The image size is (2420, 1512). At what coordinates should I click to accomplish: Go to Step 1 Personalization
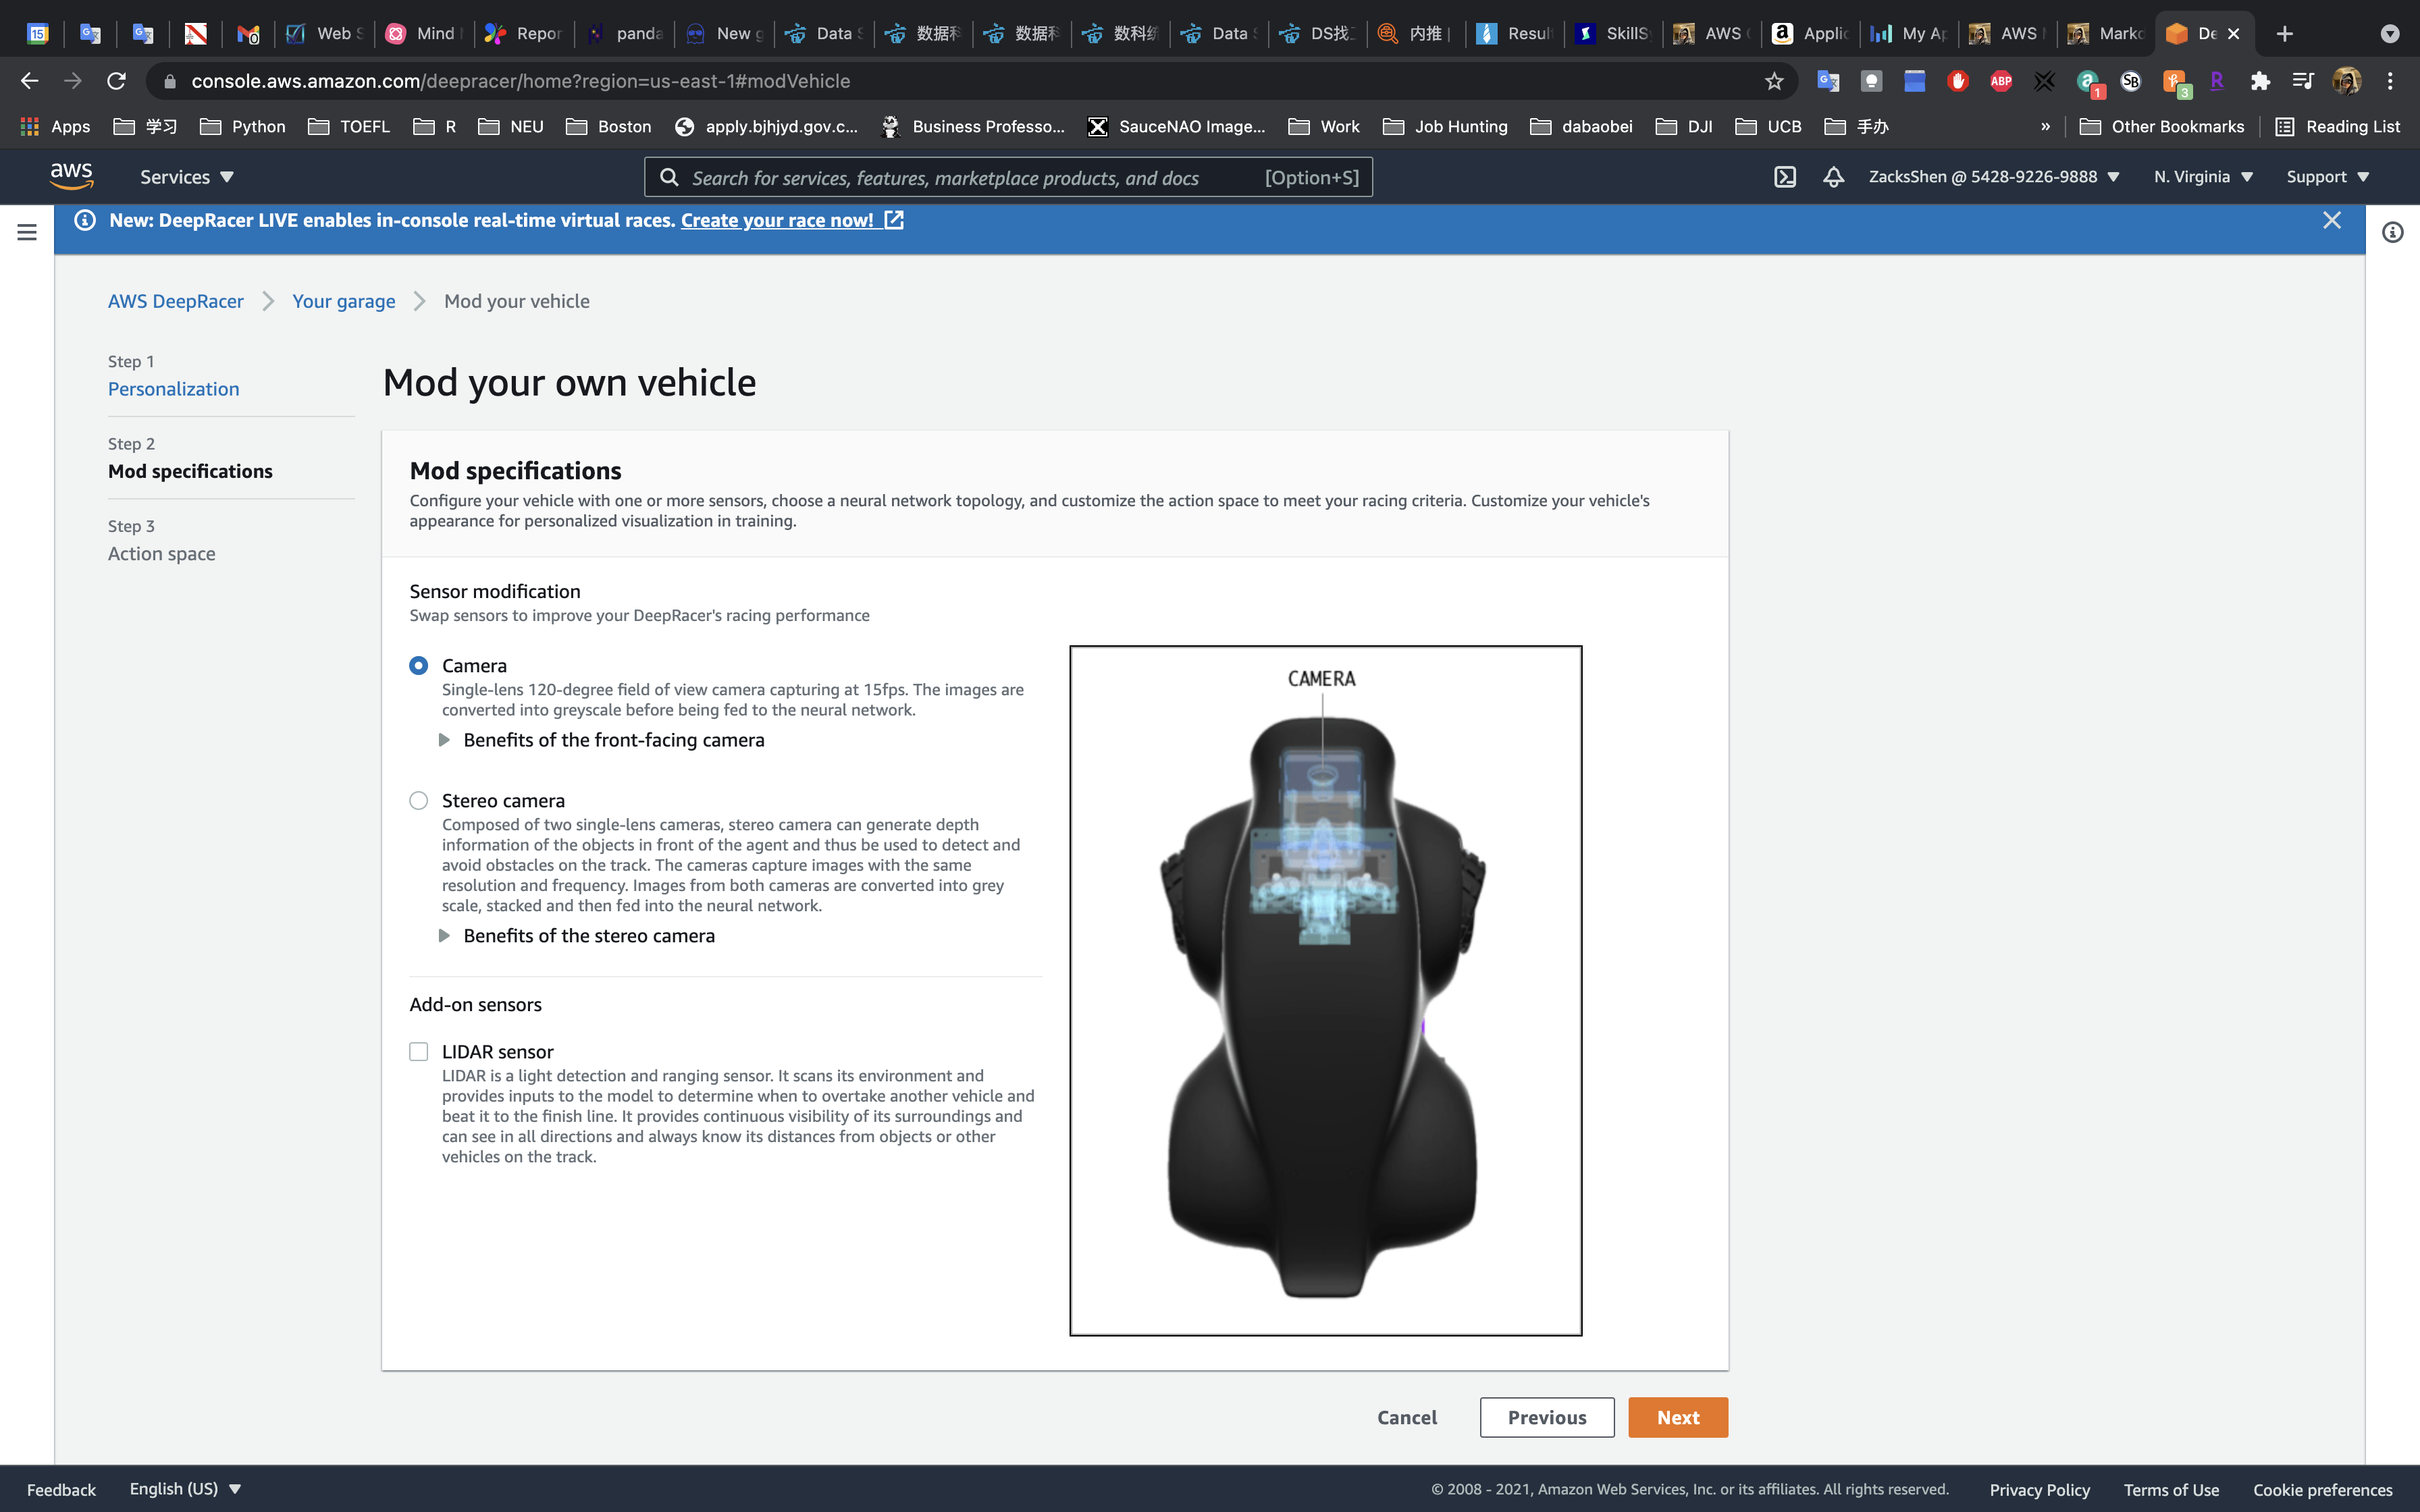[x=173, y=389]
